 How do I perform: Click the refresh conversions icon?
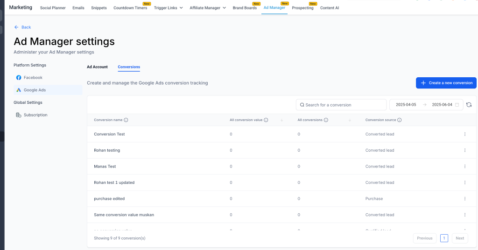click(x=469, y=105)
